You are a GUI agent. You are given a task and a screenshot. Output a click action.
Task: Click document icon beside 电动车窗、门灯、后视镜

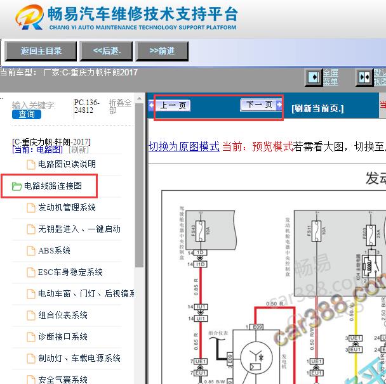(x=31, y=294)
